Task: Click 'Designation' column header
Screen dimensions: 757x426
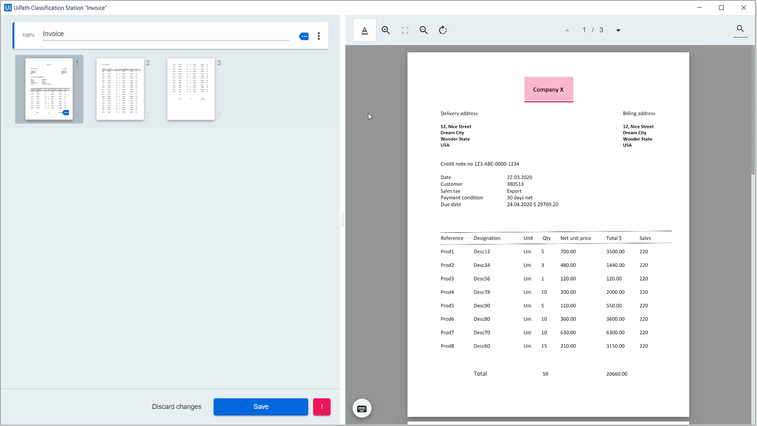Action: pos(487,238)
